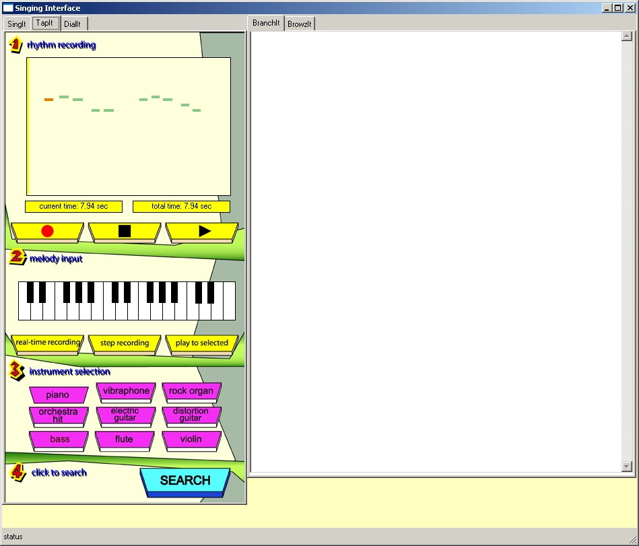
Task: Switch to the BrowzIt tab
Action: 300,24
